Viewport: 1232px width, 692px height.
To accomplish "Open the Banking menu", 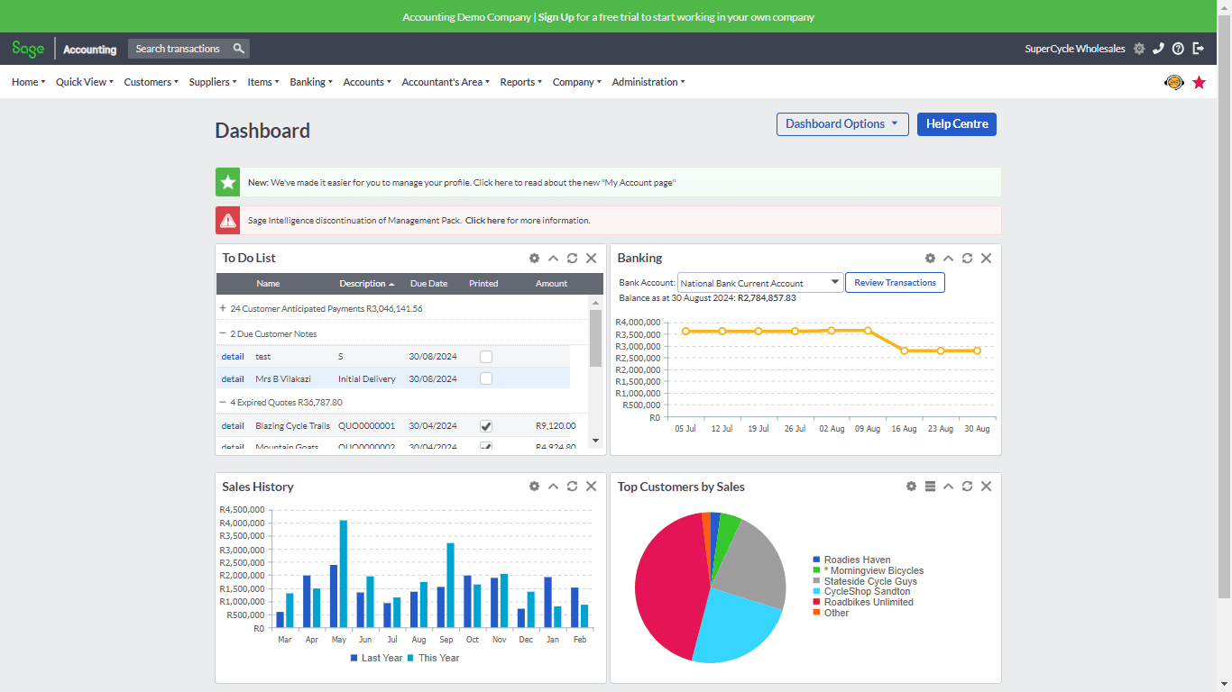I will (x=311, y=82).
